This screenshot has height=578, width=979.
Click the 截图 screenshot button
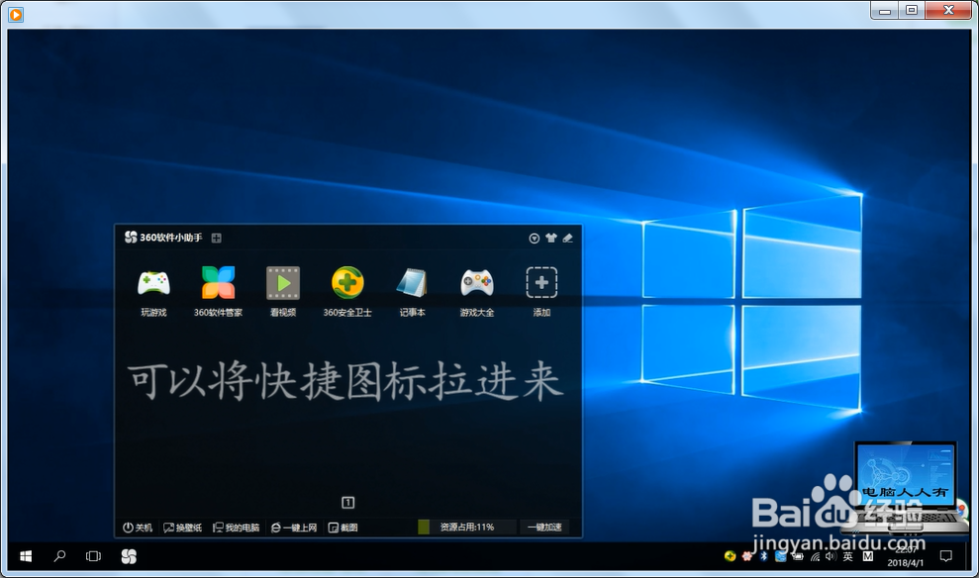[343, 528]
